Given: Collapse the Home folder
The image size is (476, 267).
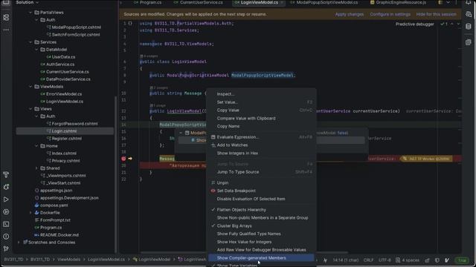Looking at the screenshot, I should [36, 146].
